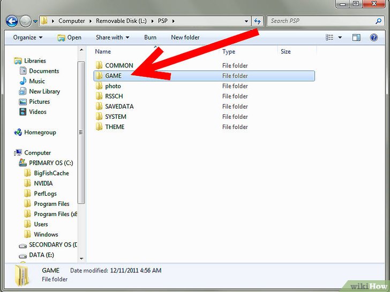Click the search magnifier icon
This screenshot has width=390, height=292.
click(x=378, y=21)
